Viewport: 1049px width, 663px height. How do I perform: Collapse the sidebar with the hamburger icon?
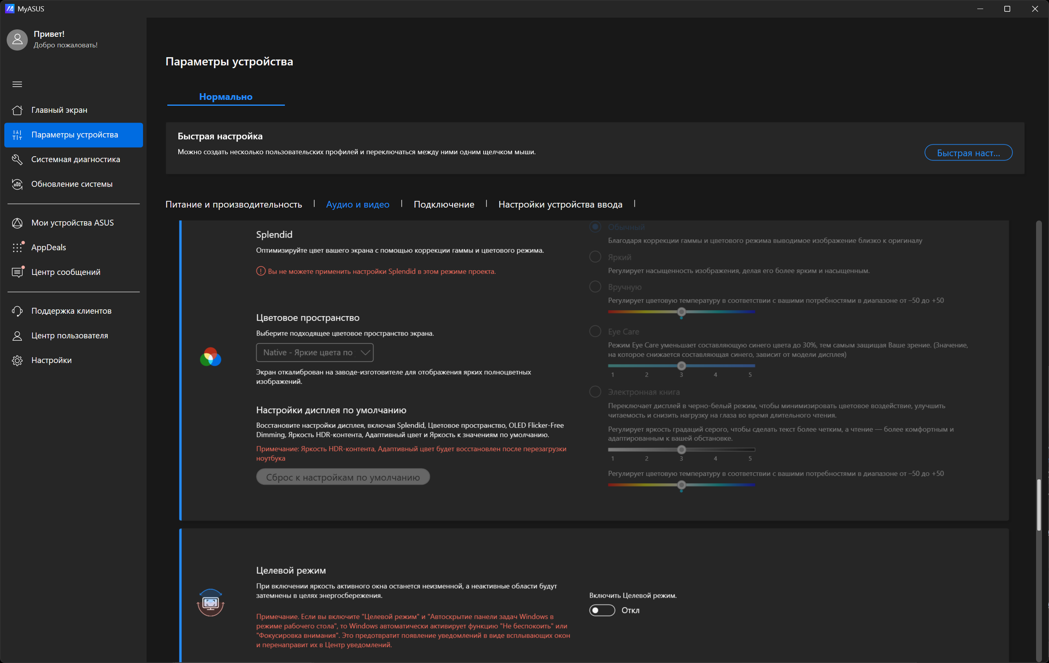click(x=17, y=84)
